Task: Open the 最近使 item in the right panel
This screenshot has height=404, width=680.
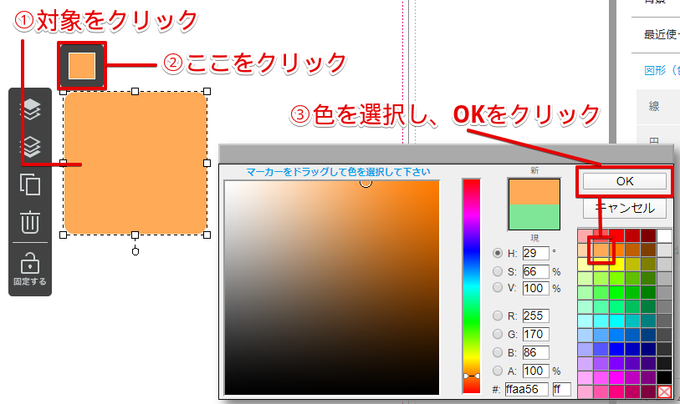Action: (661, 35)
